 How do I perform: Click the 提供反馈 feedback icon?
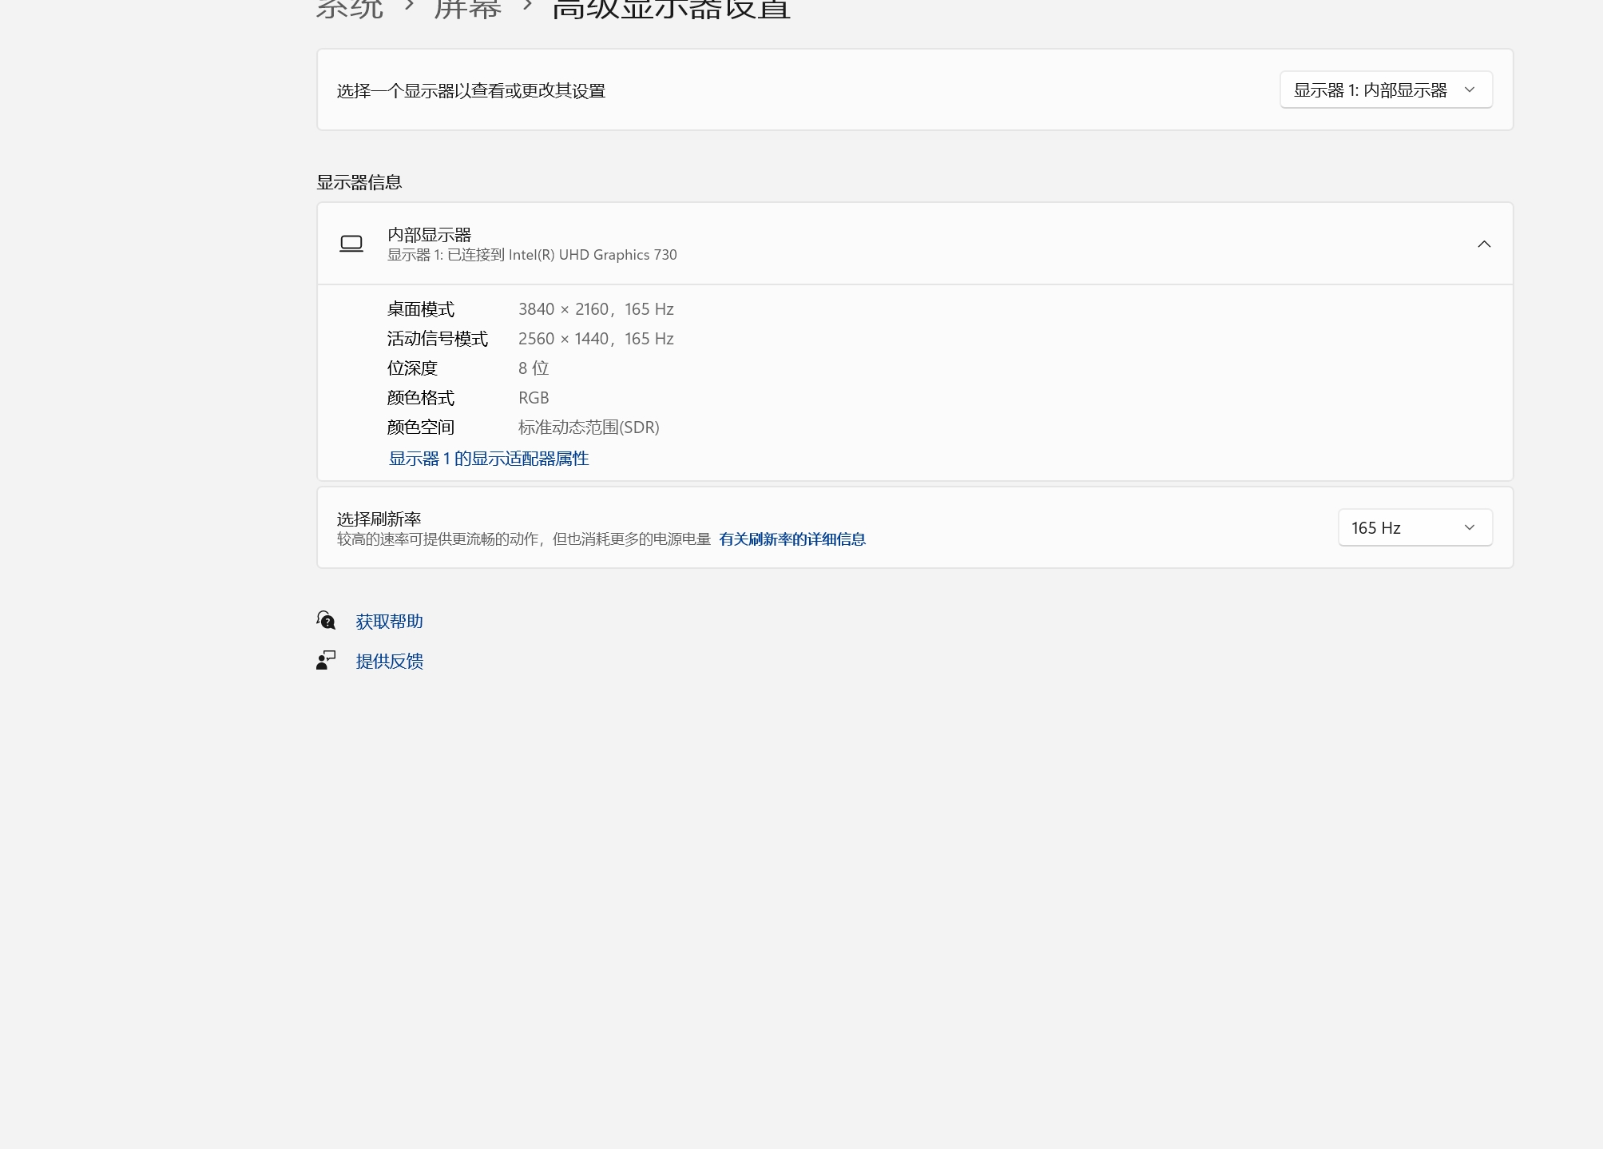coord(326,660)
